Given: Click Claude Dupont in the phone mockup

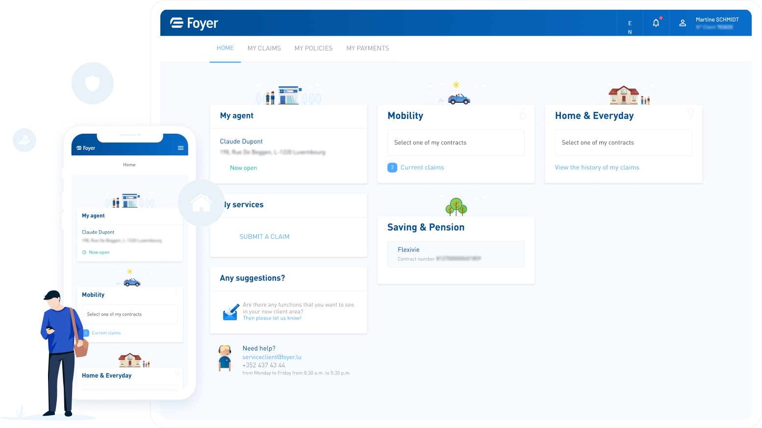Looking at the screenshot, I should 98,232.
